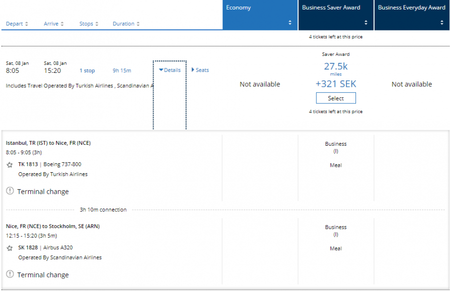Click warning icon for Nice terminal change
Image resolution: width=450 pixels, height=291 pixels.
pyautogui.click(x=10, y=275)
